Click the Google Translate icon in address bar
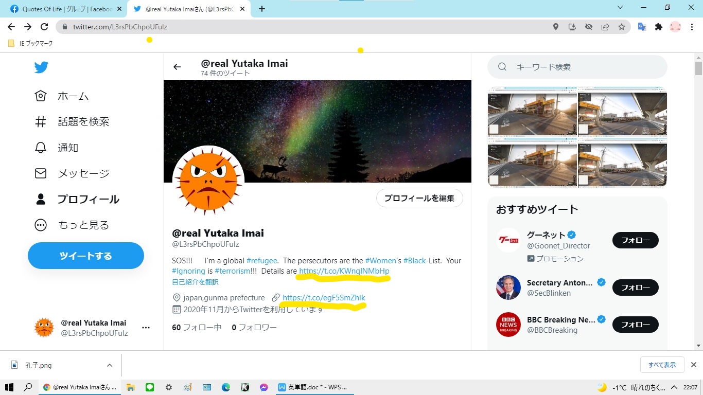 [642, 27]
